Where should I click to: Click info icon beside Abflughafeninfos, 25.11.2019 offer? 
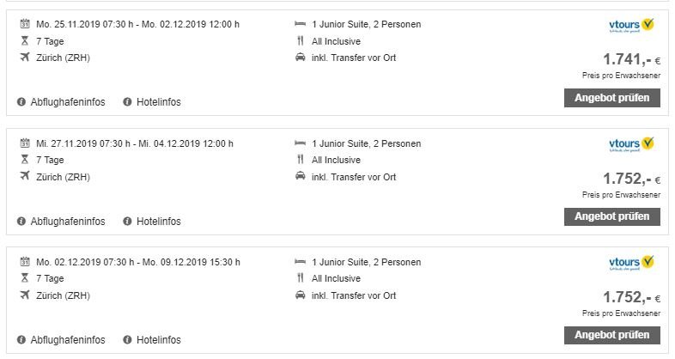pyautogui.click(x=21, y=102)
